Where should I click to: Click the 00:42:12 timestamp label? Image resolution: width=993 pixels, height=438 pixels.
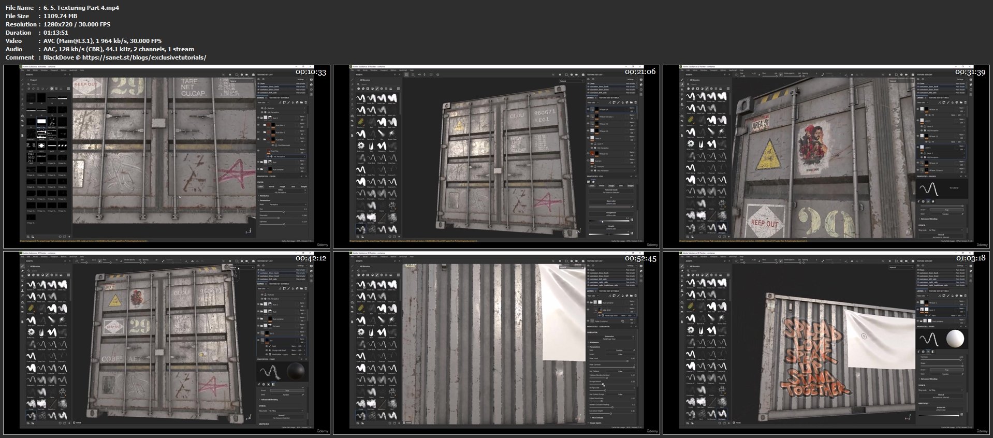311,258
